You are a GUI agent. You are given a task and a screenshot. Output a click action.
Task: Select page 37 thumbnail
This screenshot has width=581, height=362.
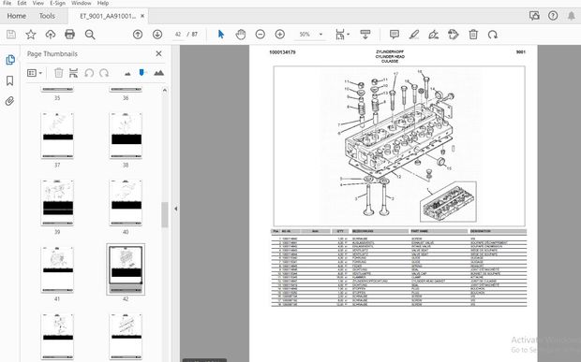click(57, 136)
